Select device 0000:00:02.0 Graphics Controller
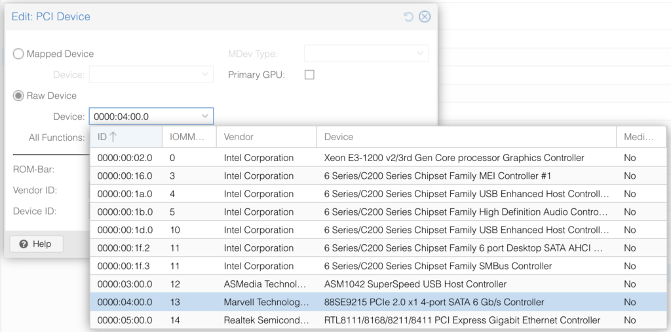The image size is (671, 332). click(x=378, y=158)
